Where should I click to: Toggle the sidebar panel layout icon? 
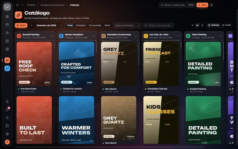pos(7,126)
